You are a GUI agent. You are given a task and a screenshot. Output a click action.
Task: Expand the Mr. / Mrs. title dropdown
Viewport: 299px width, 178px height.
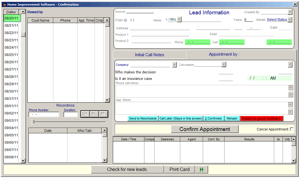179,19
